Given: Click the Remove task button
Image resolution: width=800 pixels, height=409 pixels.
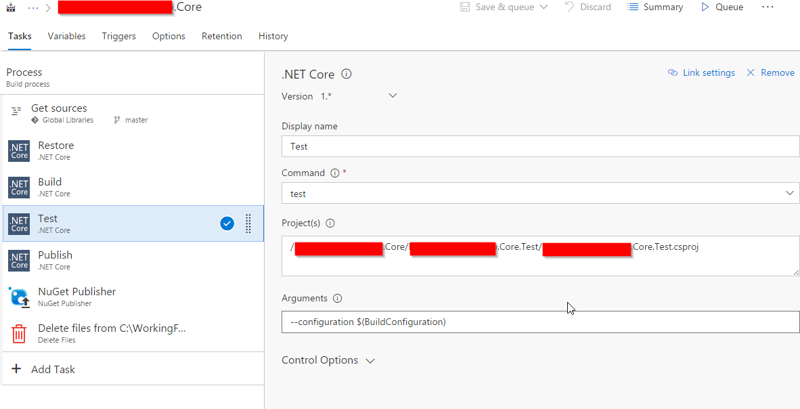Looking at the screenshot, I should 770,73.
